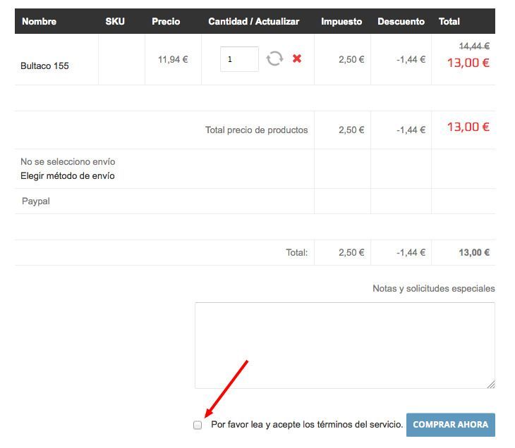Open the 'Elegir método de envío' link

(x=68, y=176)
